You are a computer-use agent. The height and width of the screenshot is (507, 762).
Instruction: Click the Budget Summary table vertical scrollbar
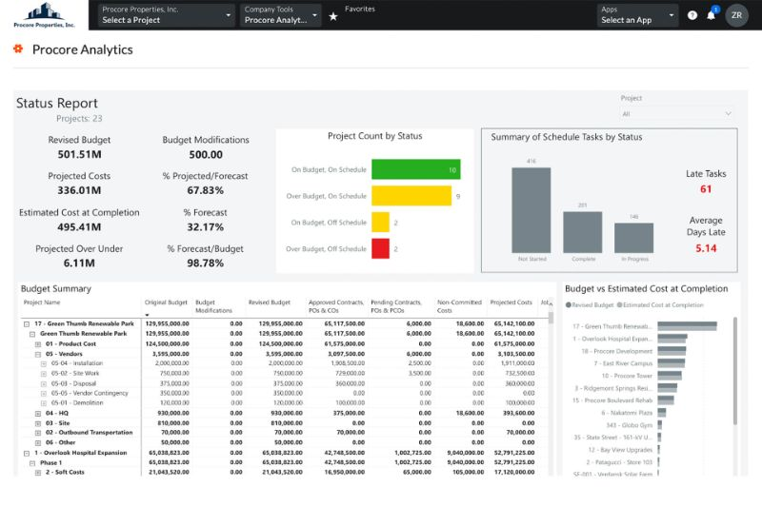click(551, 318)
